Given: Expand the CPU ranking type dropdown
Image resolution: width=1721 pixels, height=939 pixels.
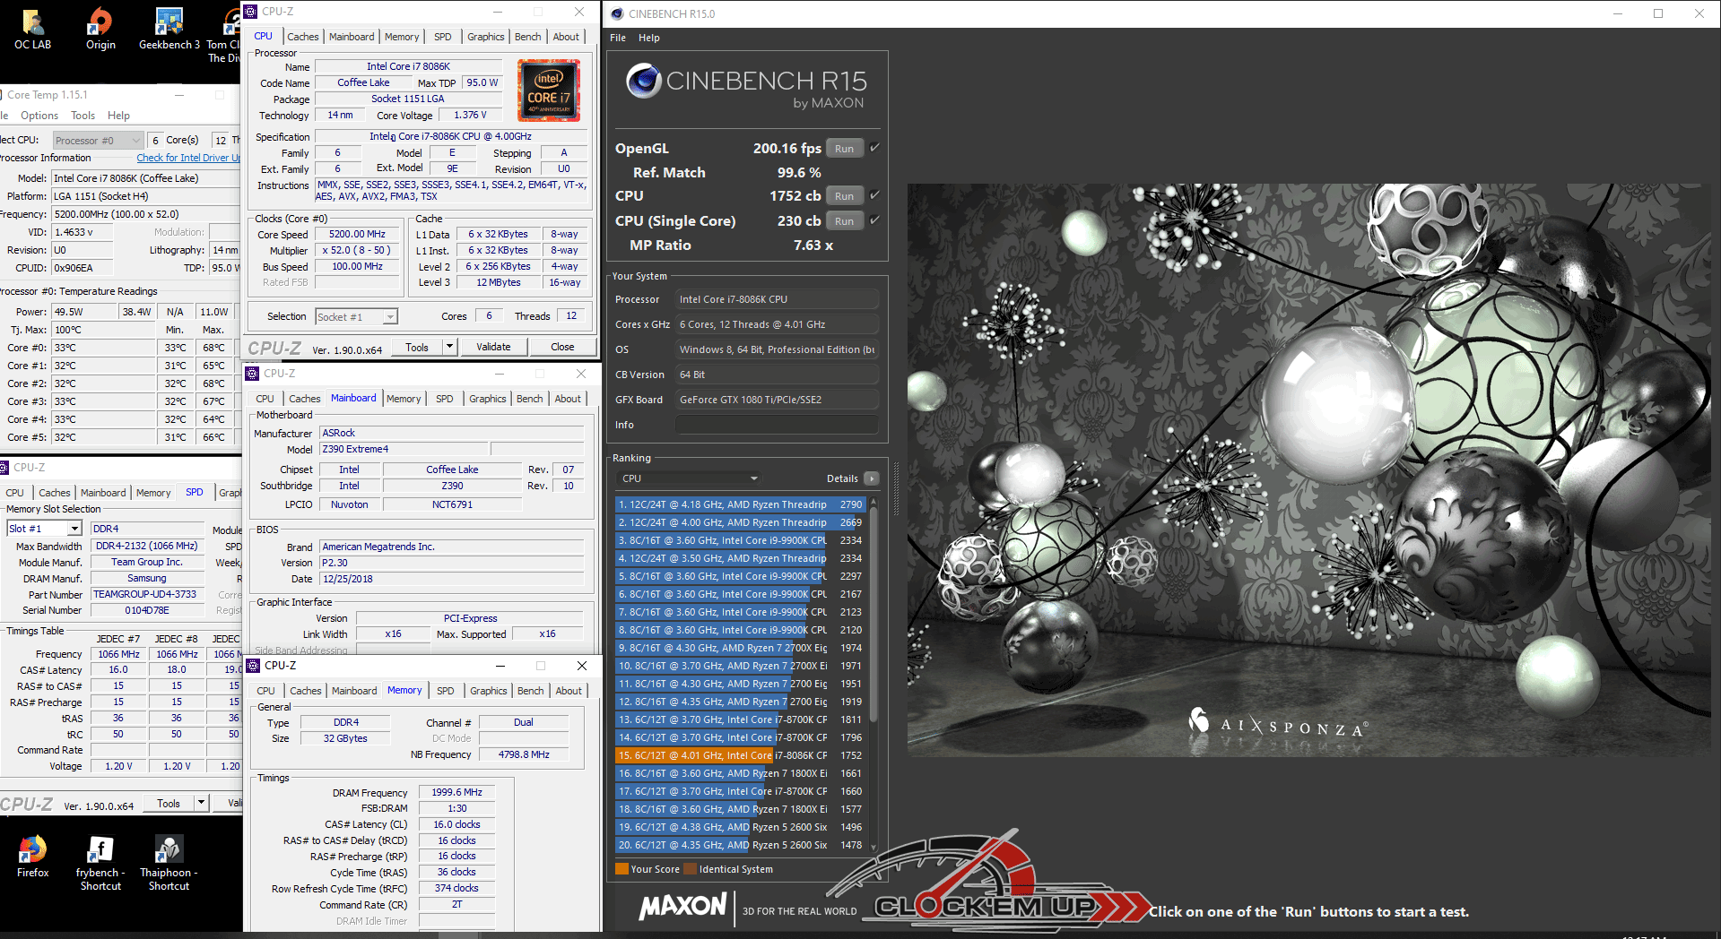Looking at the screenshot, I should pos(753,478).
